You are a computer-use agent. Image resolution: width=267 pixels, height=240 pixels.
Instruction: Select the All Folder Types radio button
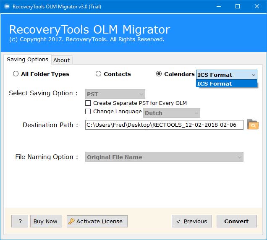point(16,74)
